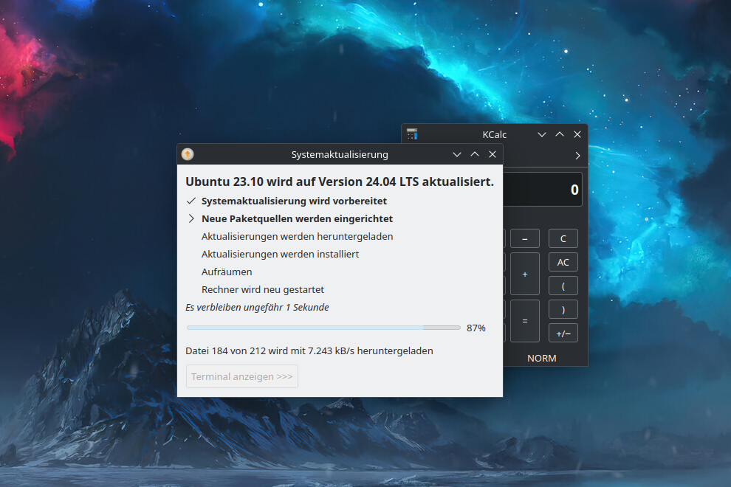Click 'Es verbleiben ungefähr 1 Sekunde' text
731x487 pixels.
pos(258,307)
